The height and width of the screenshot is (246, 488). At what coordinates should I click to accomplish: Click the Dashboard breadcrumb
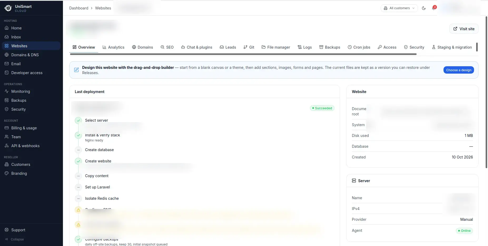(x=79, y=8)
